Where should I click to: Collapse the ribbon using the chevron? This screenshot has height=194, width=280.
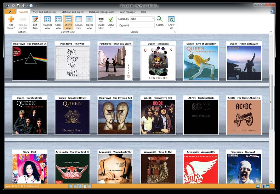click(x=271, y=32)
